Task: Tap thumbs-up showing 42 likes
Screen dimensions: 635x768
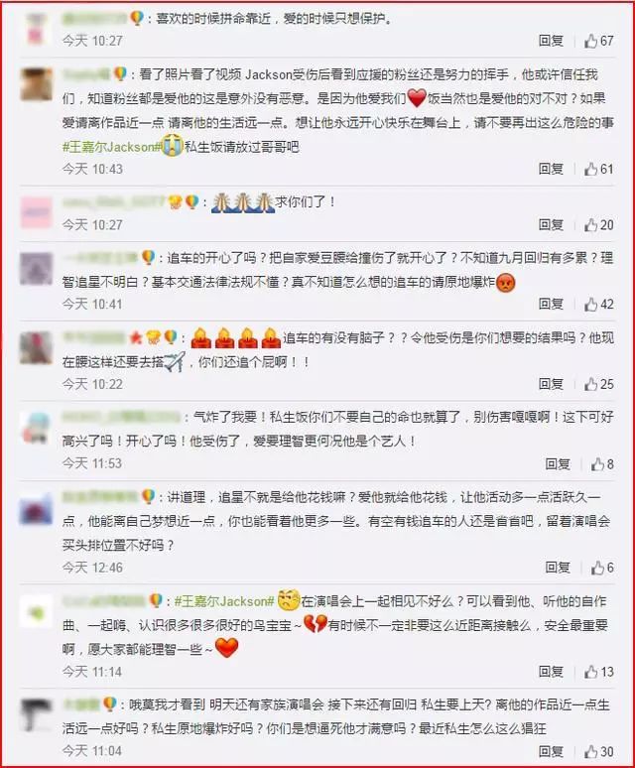Action: pos(598,305)
